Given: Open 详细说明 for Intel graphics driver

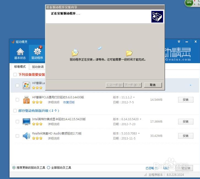Looking at the screenshot, I should click(53, 124).
